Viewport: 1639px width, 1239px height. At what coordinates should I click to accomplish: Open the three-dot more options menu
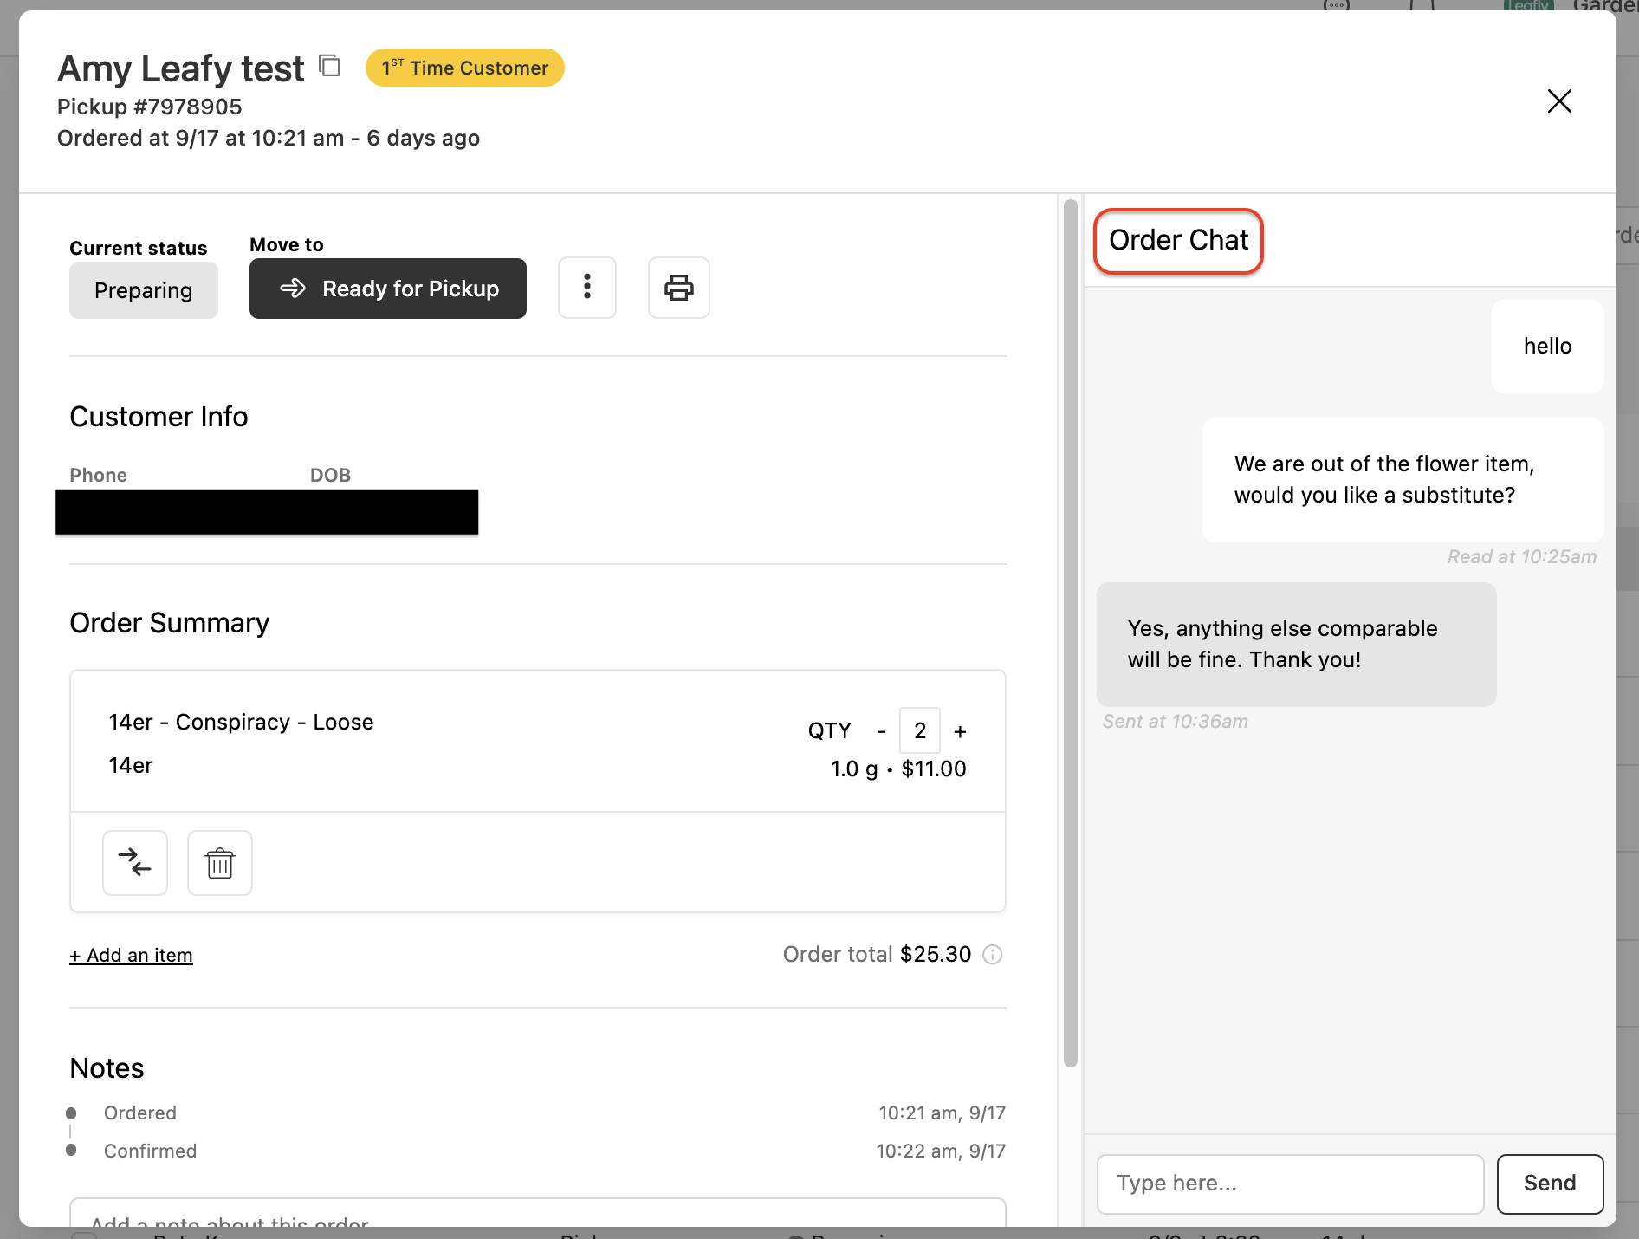tap(587, 287)
